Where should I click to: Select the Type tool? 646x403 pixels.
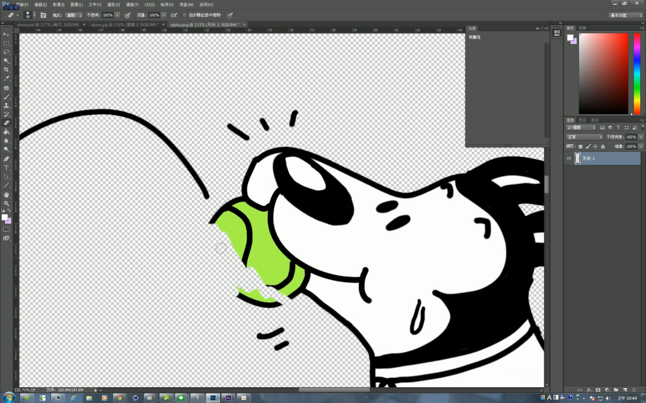point(6,167)
